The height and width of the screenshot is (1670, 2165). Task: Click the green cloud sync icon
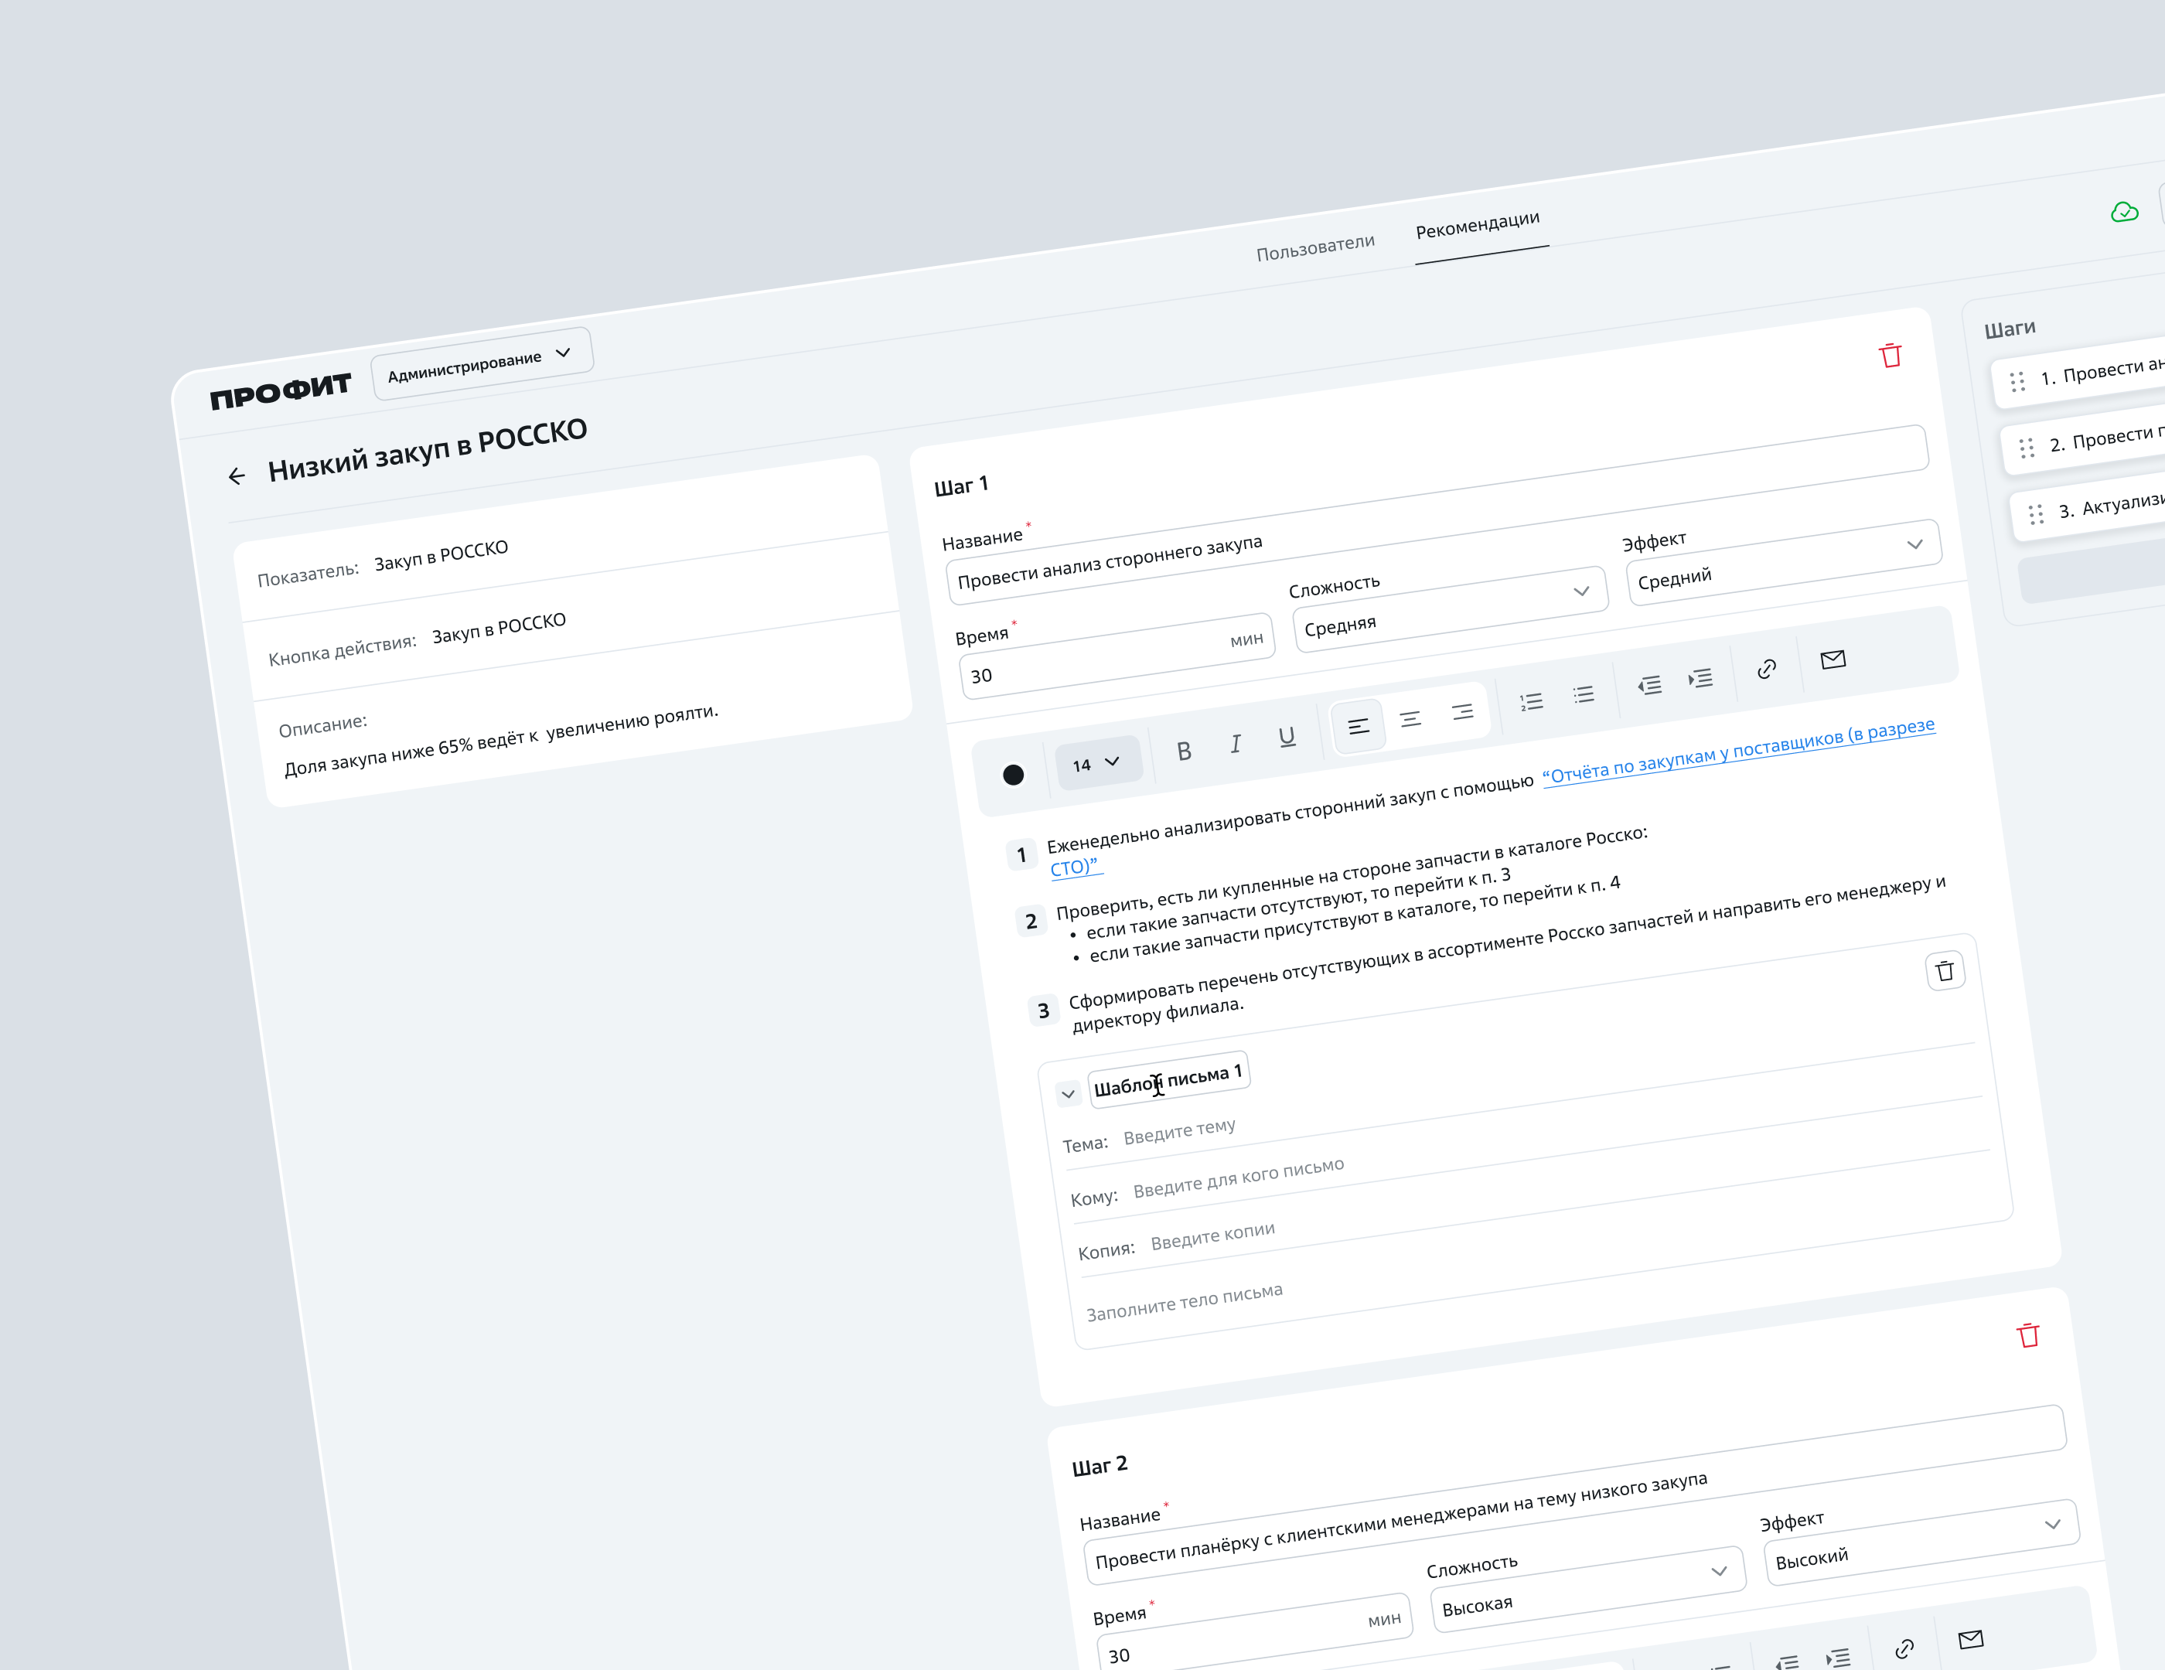click(2123, 212)
